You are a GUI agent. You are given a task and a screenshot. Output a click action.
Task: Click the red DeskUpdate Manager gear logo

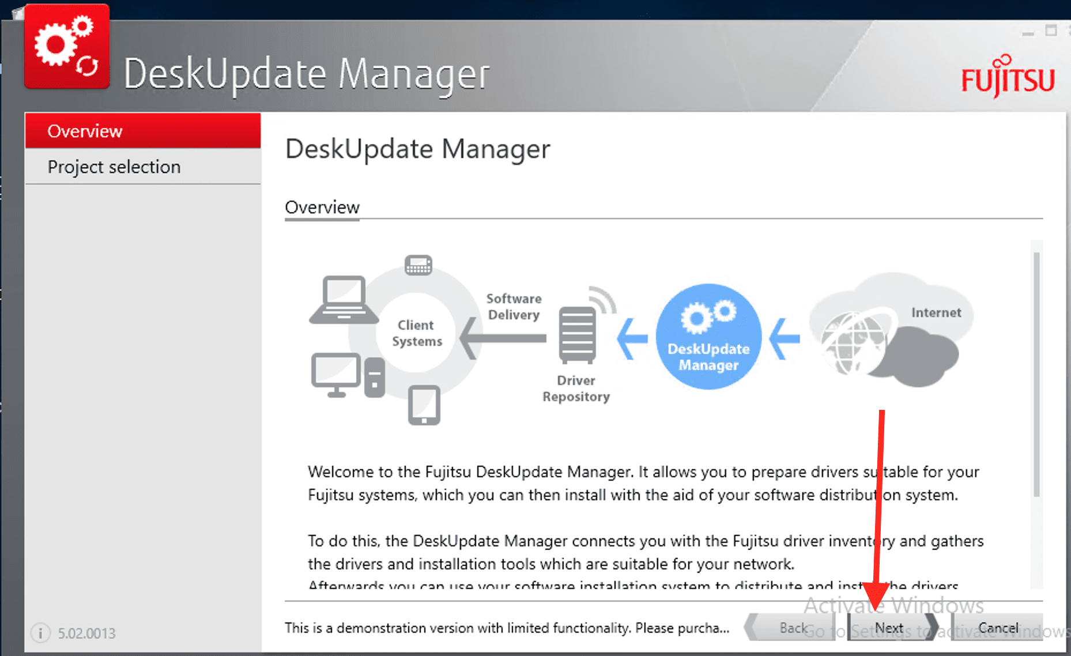point(67,47)
